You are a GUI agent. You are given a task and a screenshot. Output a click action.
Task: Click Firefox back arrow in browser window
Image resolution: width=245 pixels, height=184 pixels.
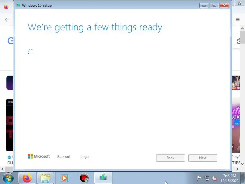(7, 20)
